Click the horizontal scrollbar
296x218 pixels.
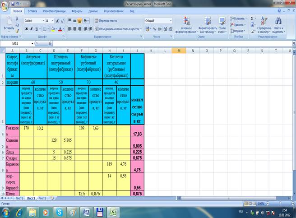[x=228, y=198]
